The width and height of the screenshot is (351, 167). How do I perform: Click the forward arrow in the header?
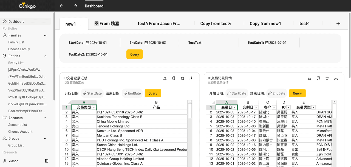tap(75, 6)
